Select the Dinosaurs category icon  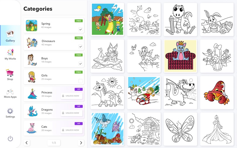click(31, 43)
